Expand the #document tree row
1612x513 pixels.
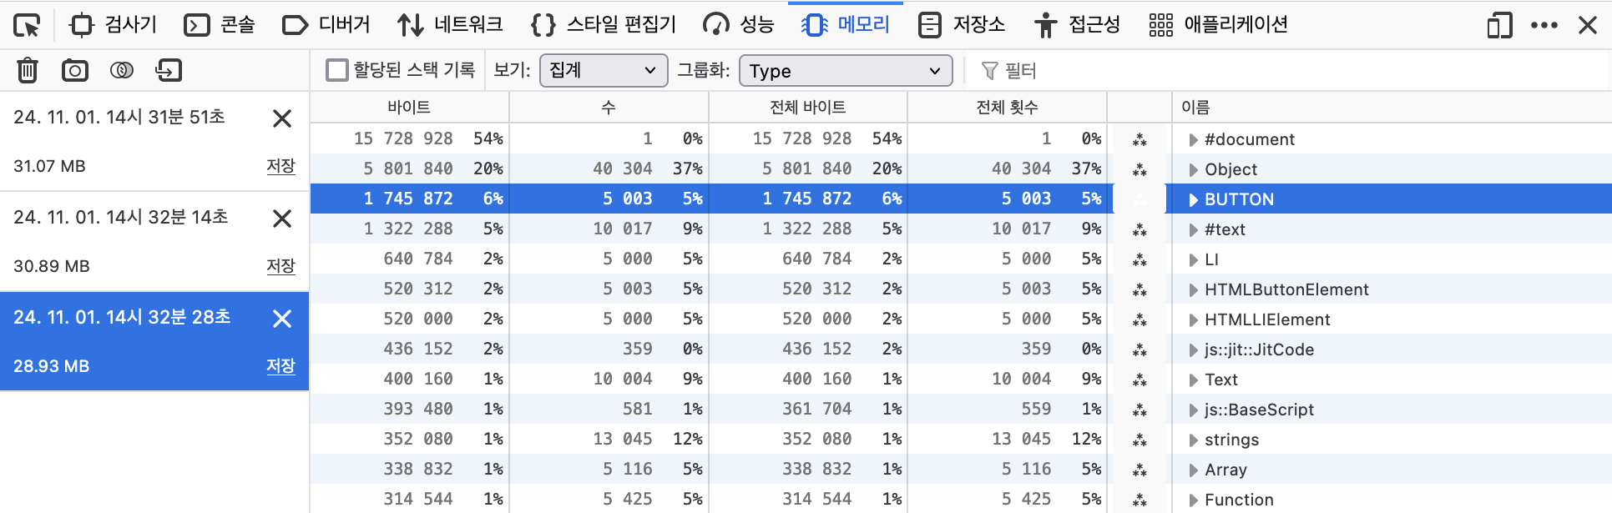click(1193, 139)
